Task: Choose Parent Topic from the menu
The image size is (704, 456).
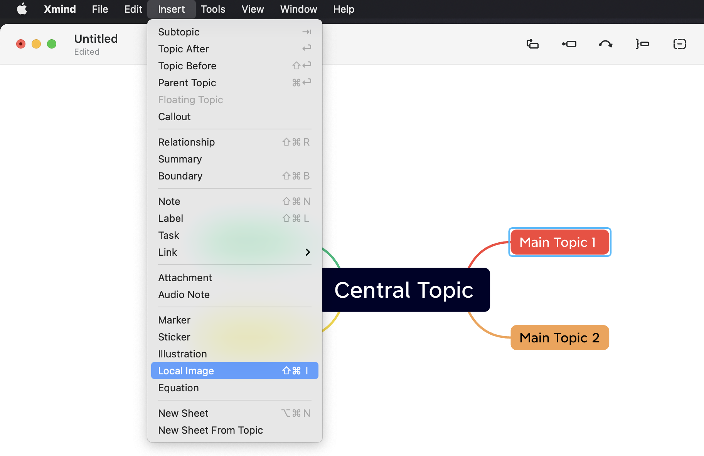Action: point(234,83)
